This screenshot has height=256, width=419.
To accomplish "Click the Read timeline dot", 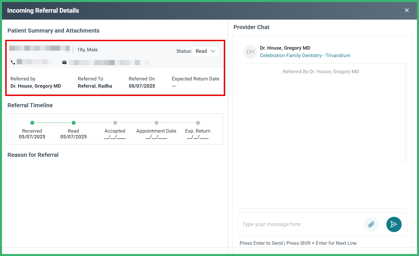I will point(74,123).
